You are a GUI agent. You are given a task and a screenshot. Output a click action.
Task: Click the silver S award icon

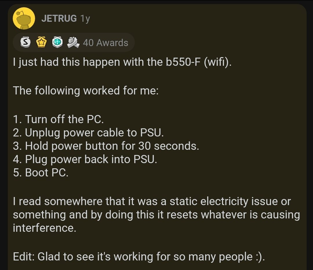(x=25, y=42)
